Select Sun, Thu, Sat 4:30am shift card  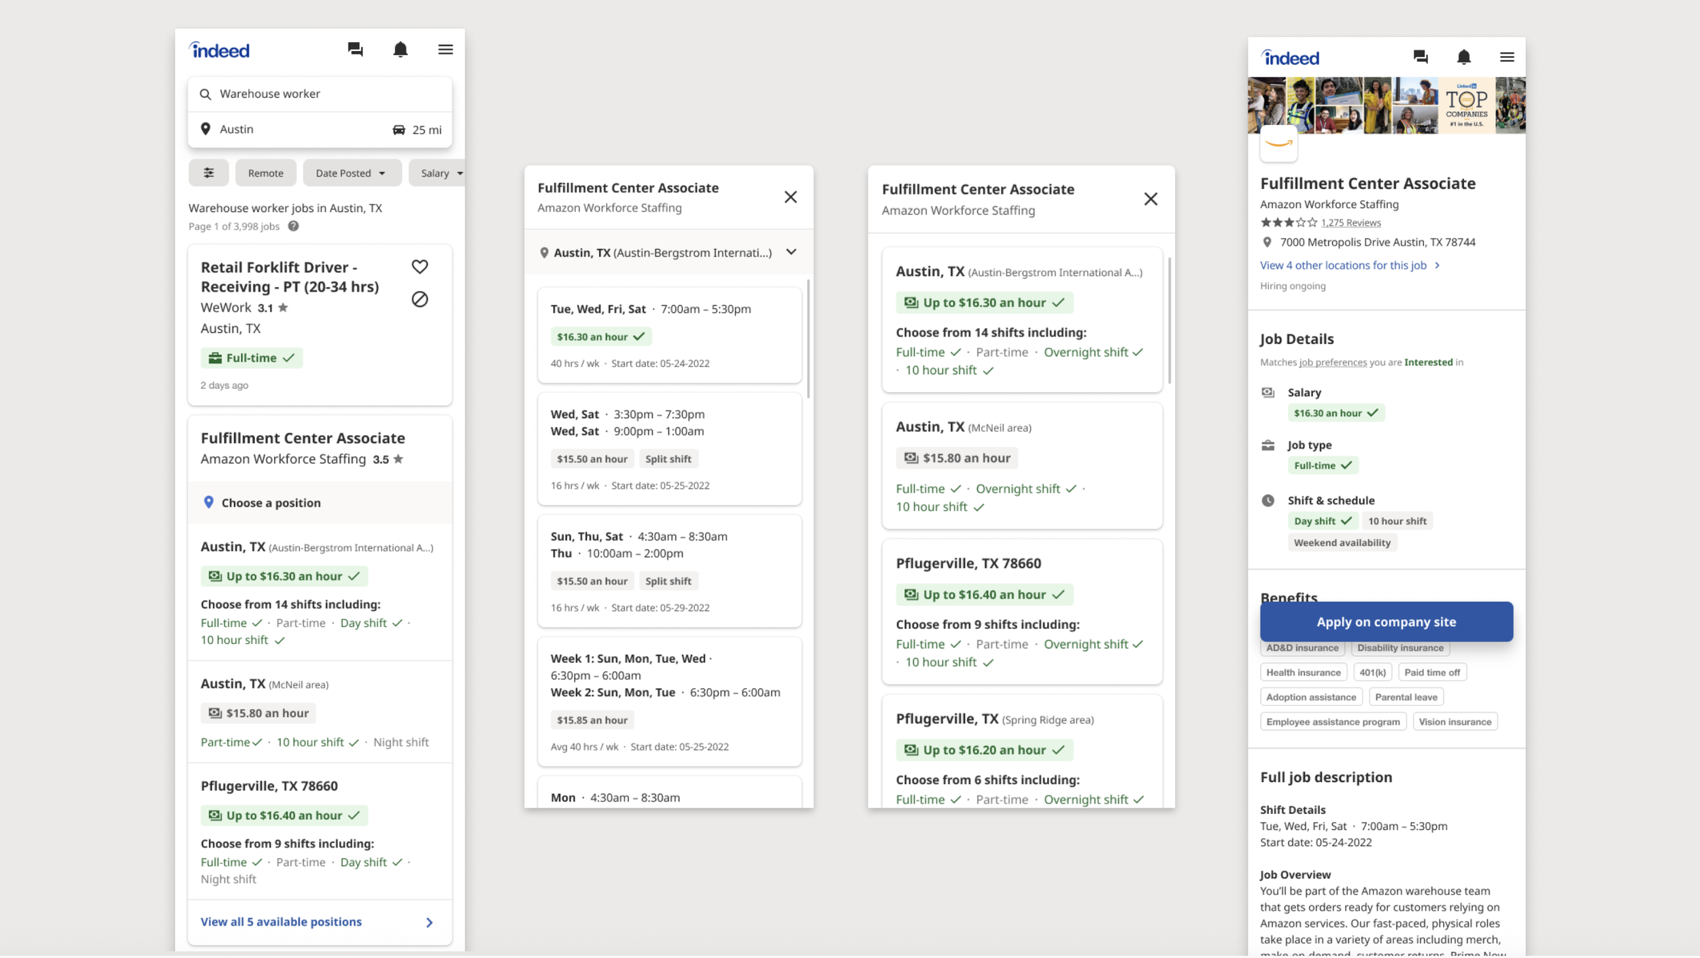(669, 571)
